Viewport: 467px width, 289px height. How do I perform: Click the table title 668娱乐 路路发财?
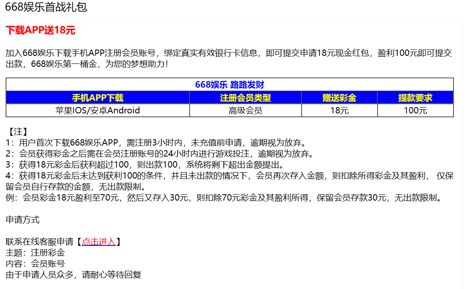click(x=229, y=85)
